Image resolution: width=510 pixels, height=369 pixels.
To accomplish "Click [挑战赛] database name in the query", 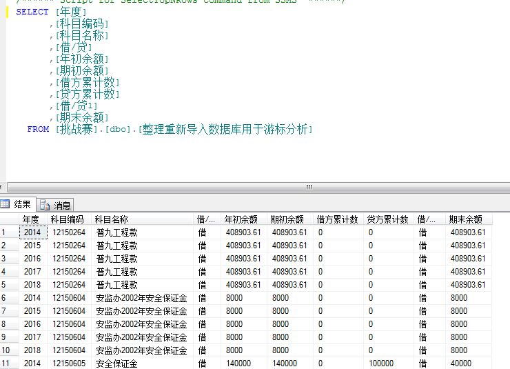I will tap(76, 130).
